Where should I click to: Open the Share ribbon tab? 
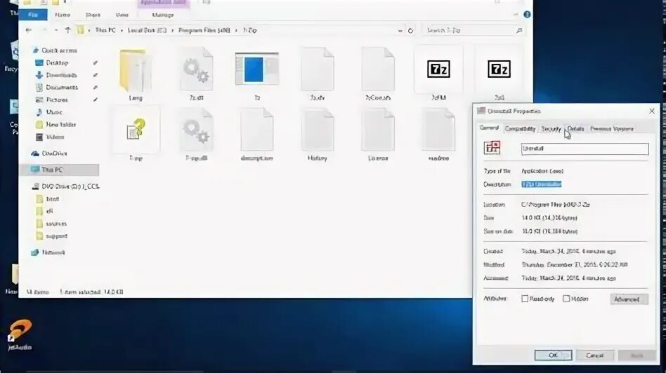(x=93, y=15)
